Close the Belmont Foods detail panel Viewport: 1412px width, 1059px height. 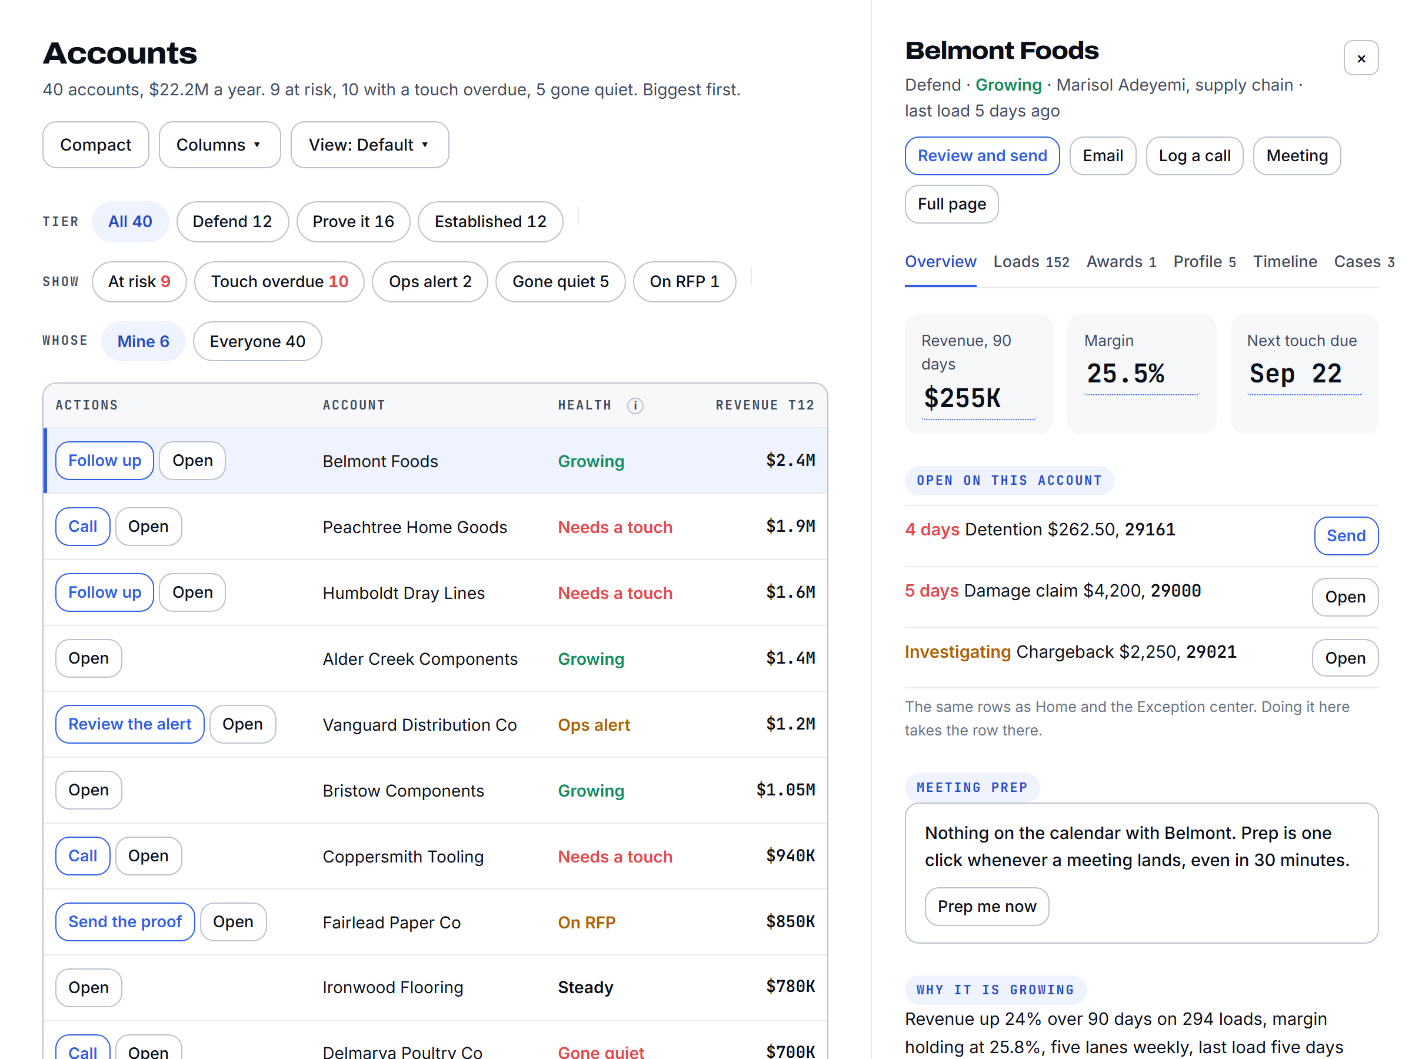(x=1360, y=58)
